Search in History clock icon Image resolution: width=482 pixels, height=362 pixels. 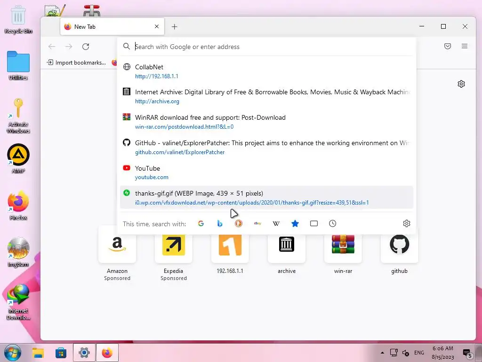point(333,223)
